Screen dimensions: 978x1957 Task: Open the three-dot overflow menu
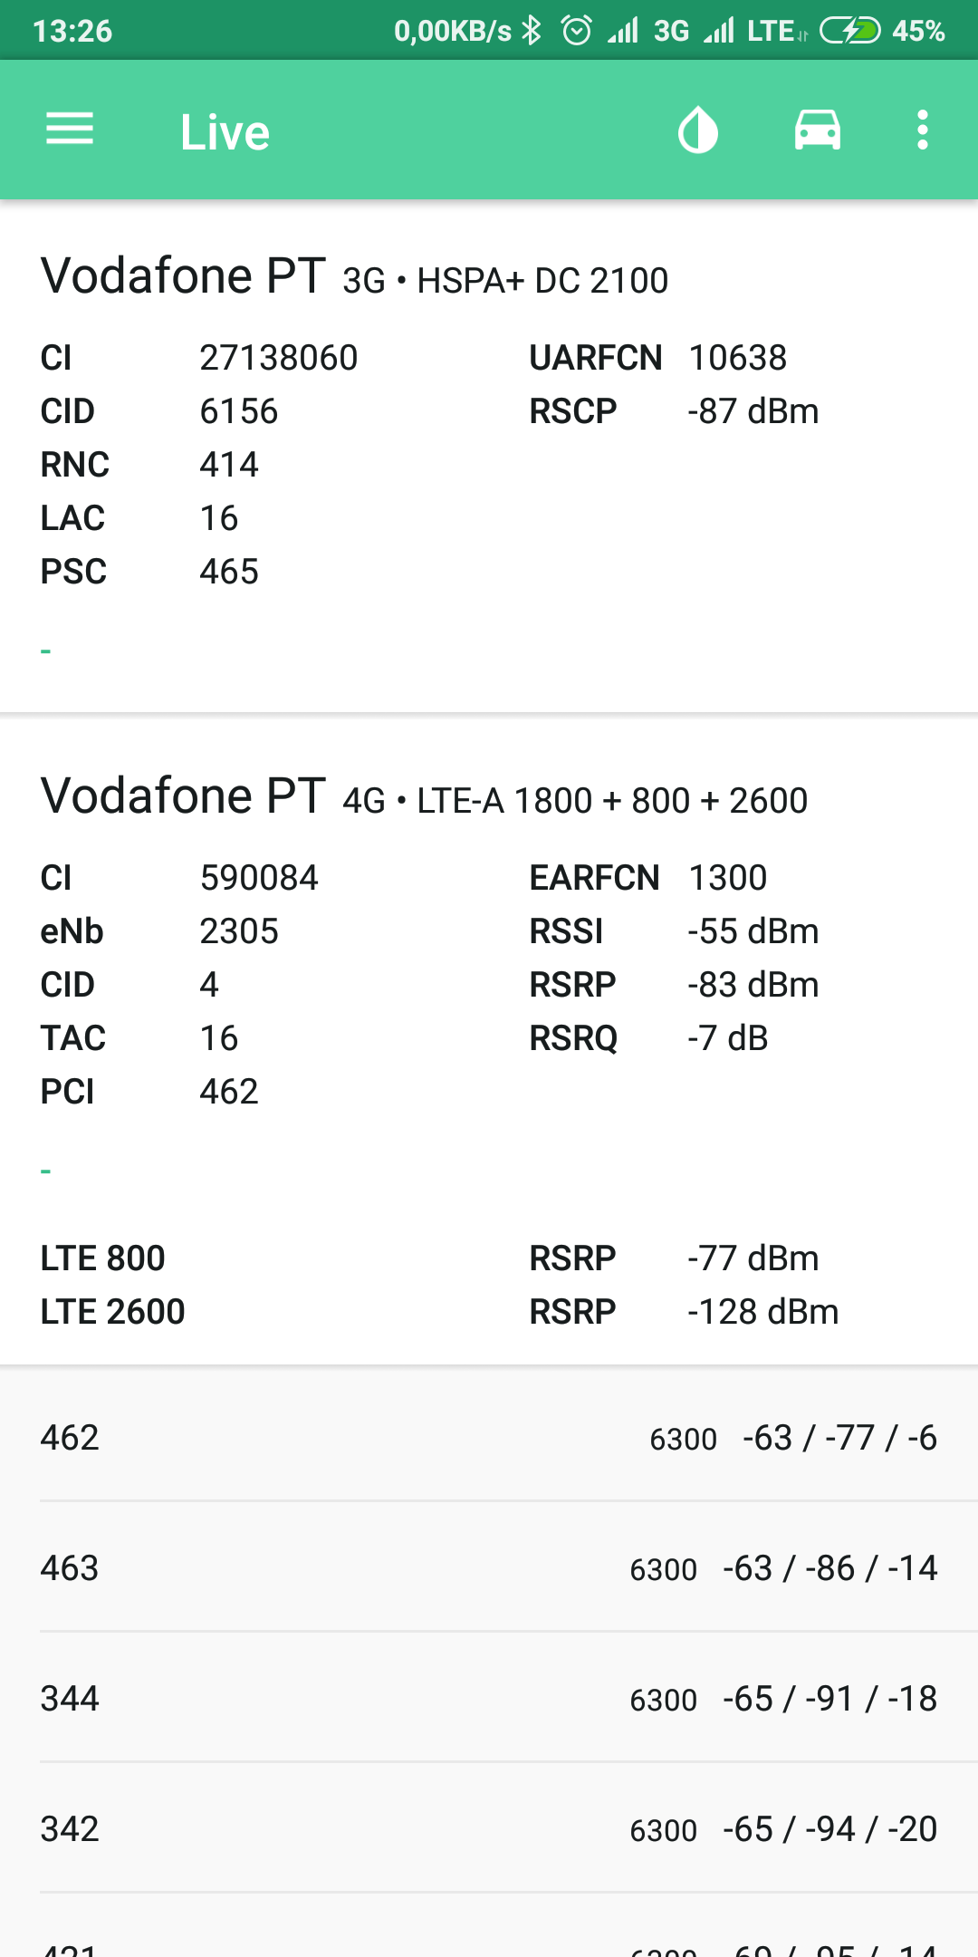pyautogui.click(x=922, y=130)
